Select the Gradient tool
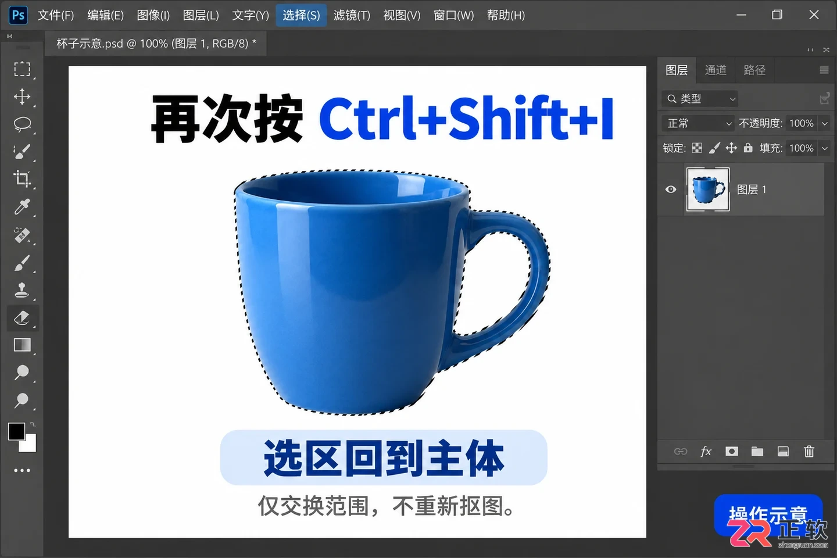 (22, 345)
